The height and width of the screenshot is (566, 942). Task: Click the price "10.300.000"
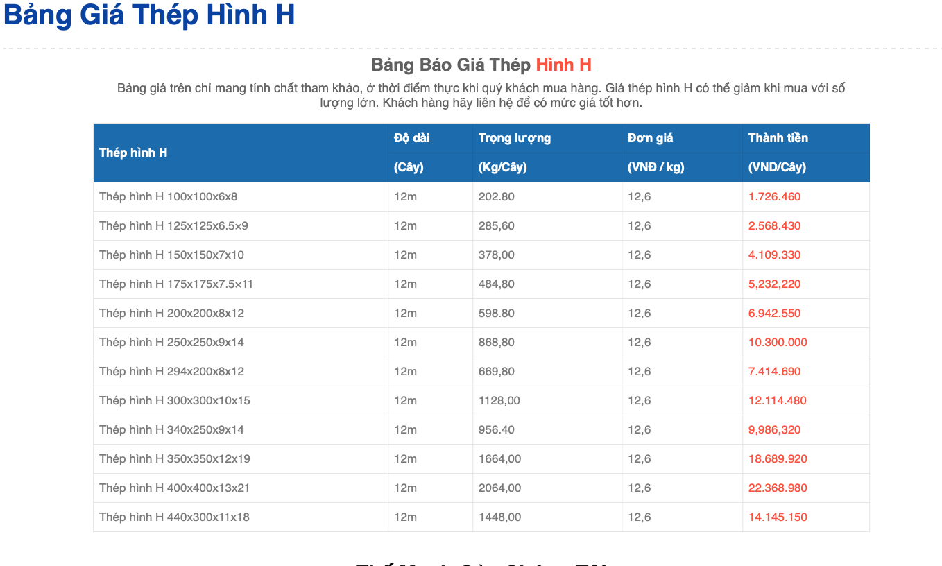coord(778,343)
